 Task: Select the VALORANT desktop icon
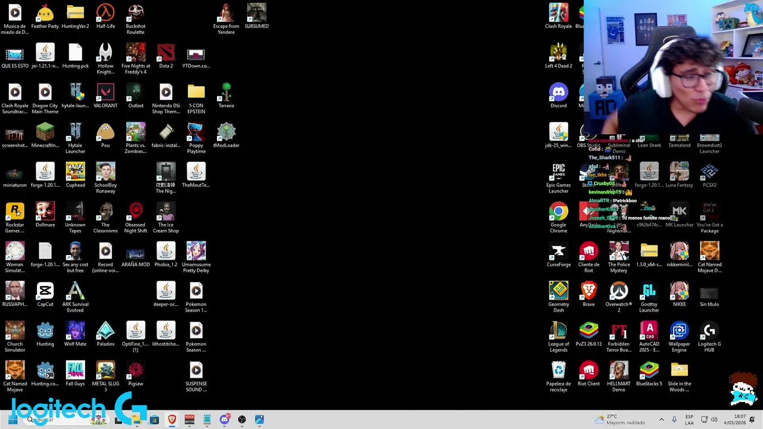(x=106, y=96)
